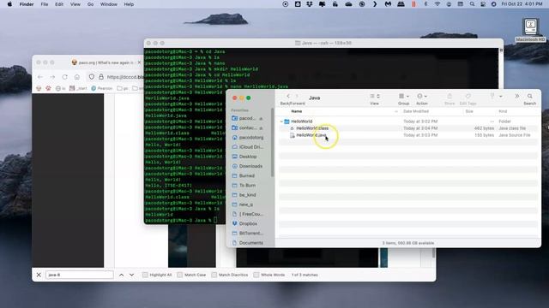
Task: Jump to previous find match arrow
Action: (121, 275)
